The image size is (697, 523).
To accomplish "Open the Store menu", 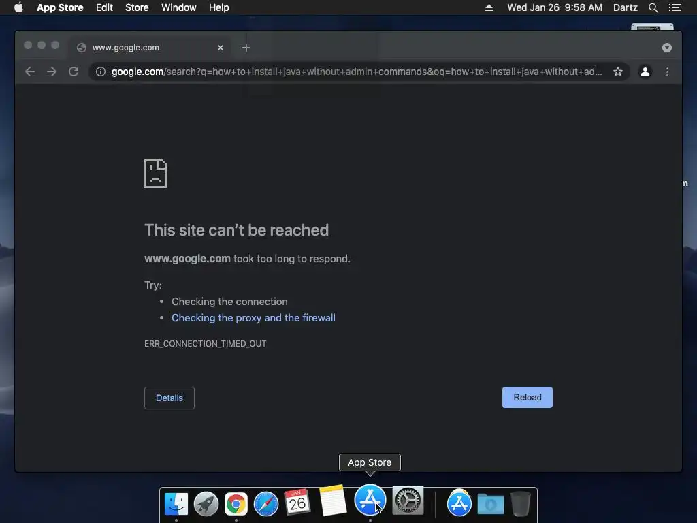I will (137, 7).
